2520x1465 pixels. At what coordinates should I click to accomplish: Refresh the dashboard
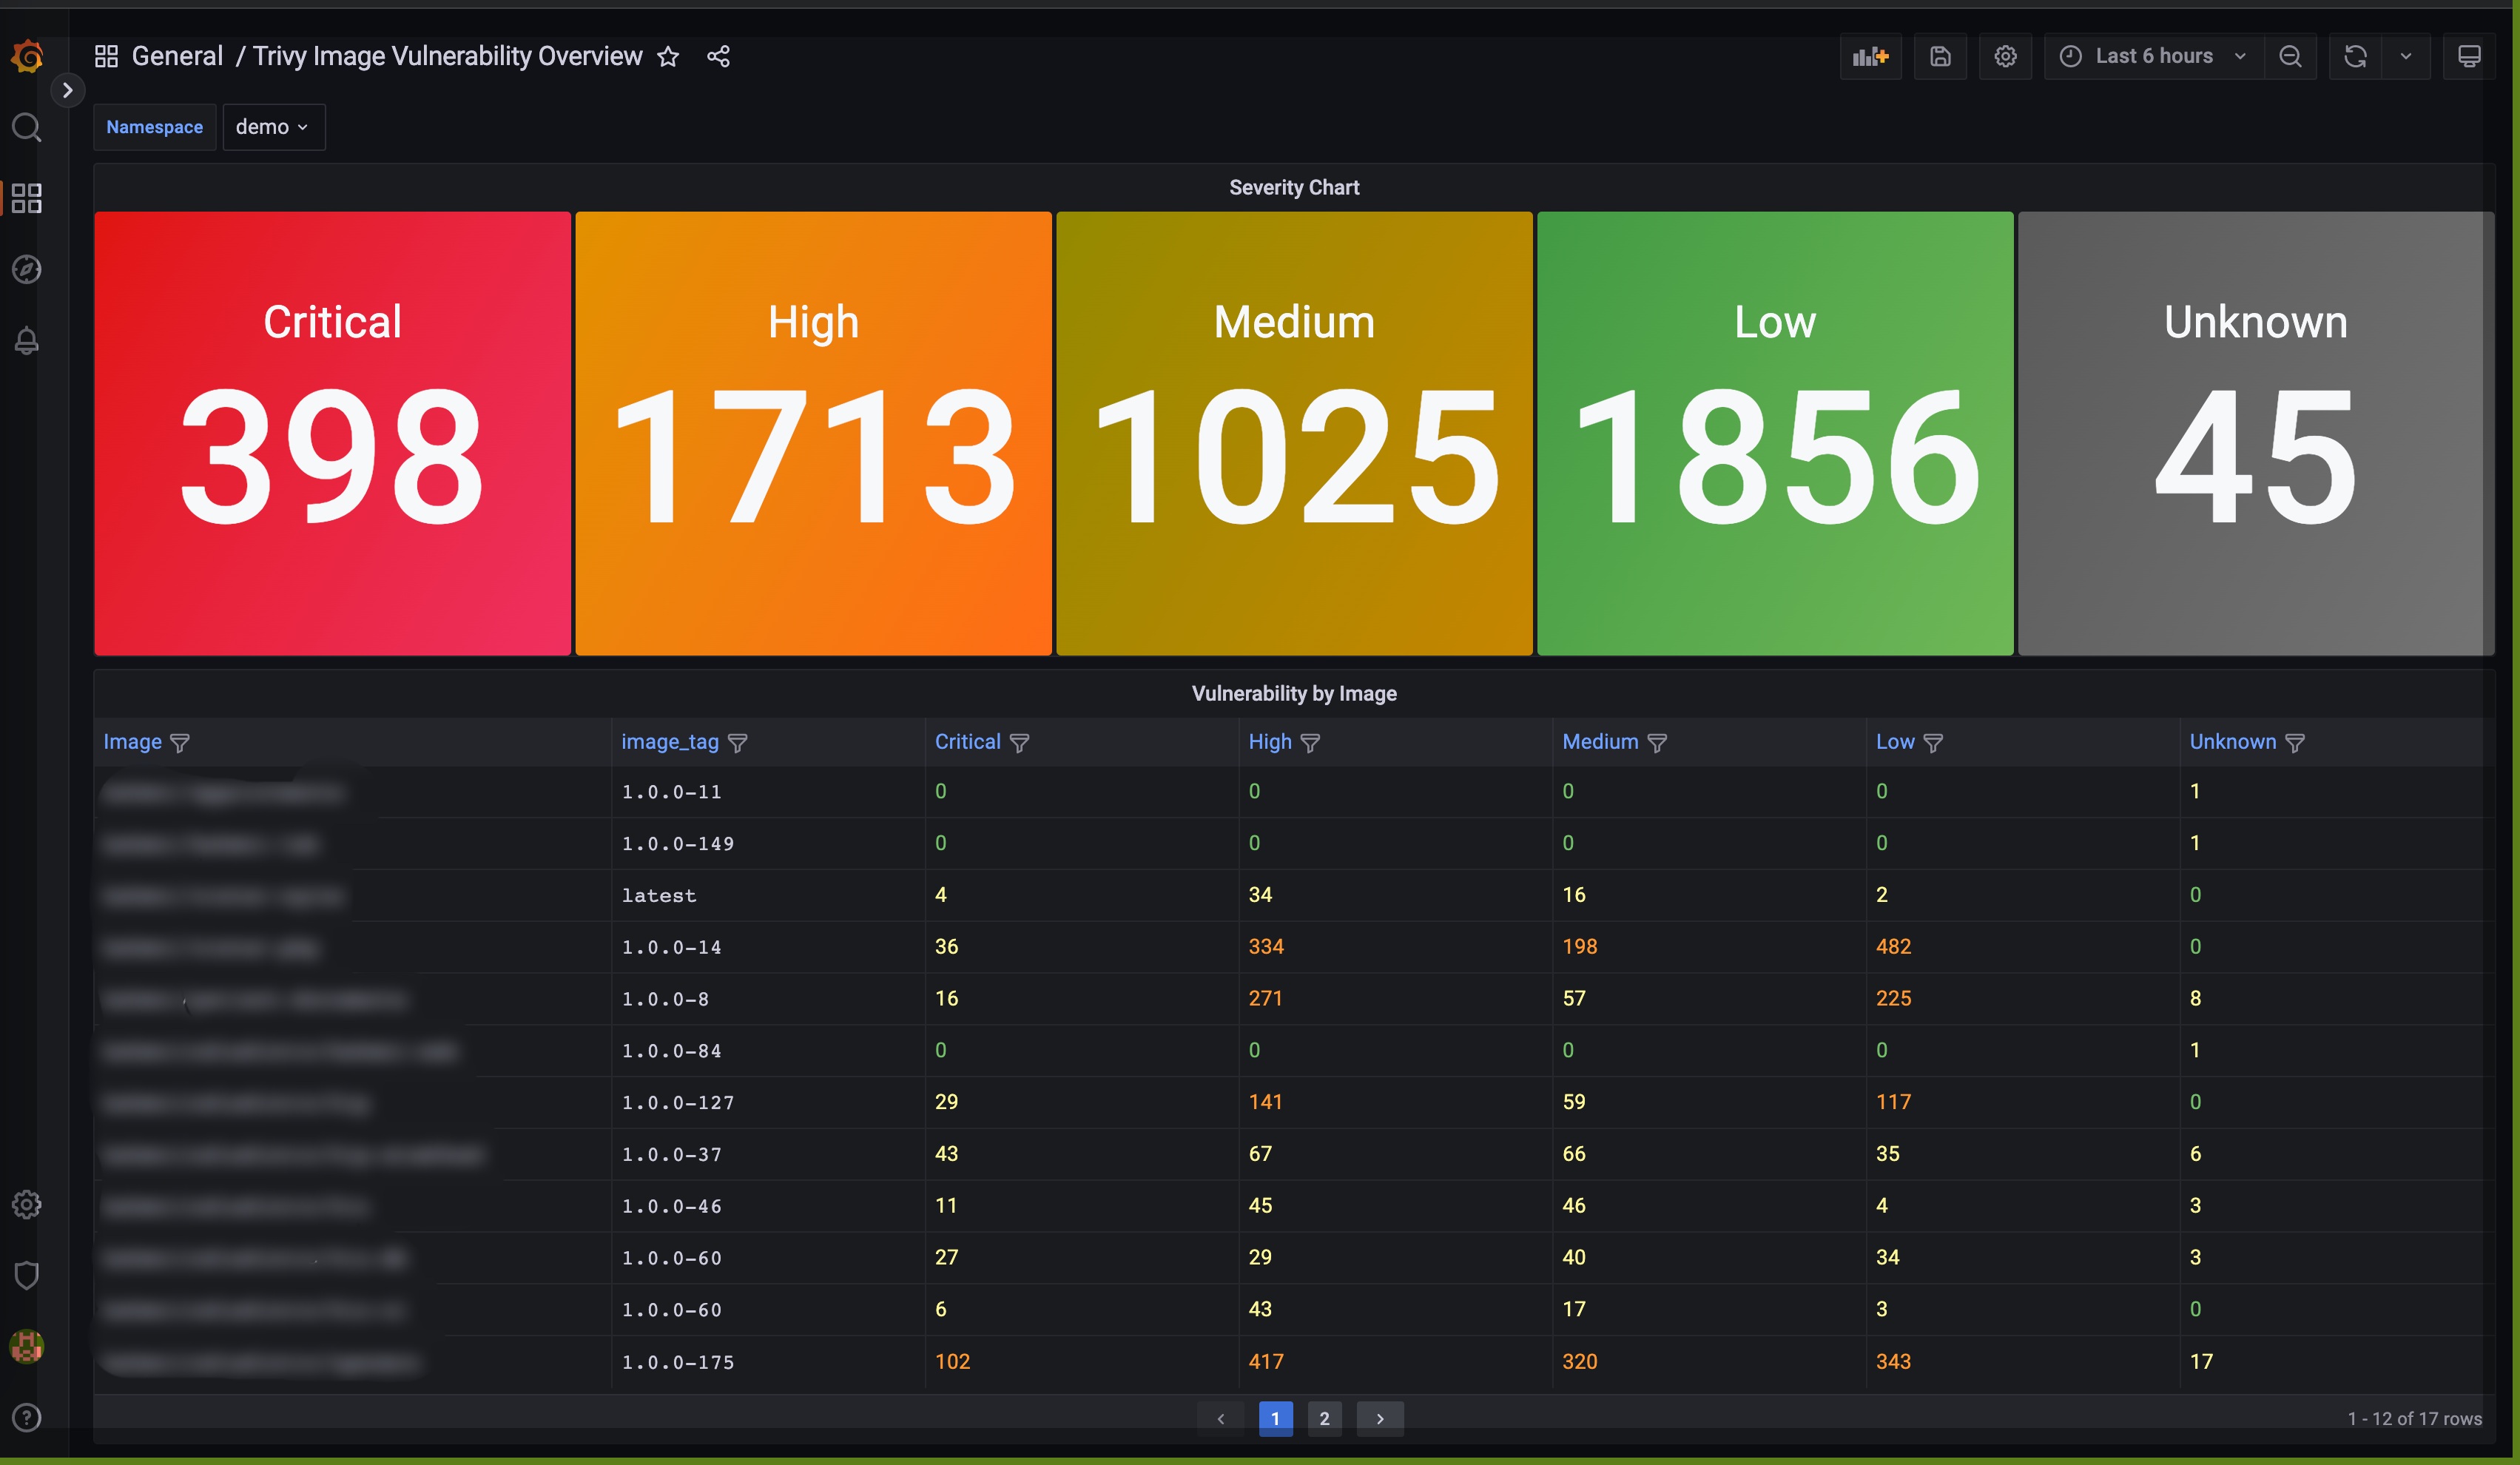(2355, 56)
